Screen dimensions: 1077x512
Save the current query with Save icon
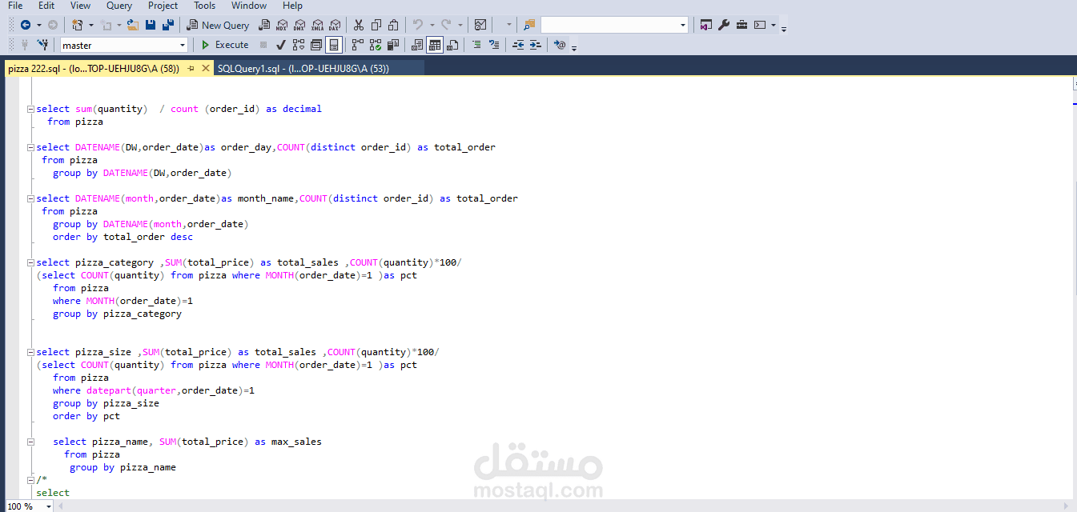click(151, 25)
